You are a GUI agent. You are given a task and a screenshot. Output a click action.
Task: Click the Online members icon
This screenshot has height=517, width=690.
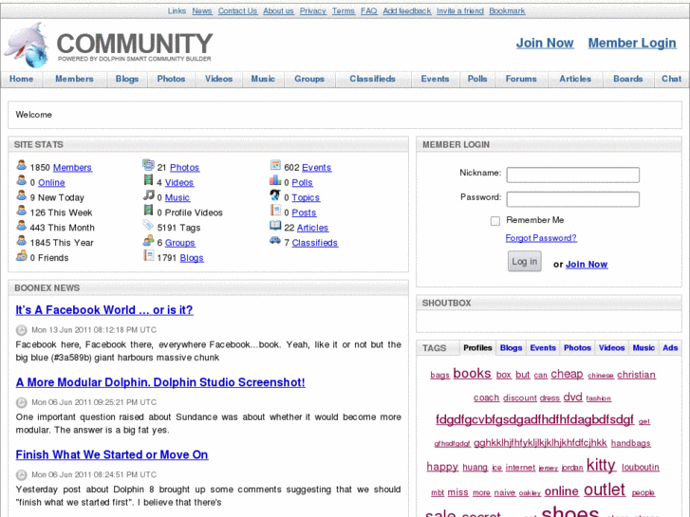click(21, 180)
